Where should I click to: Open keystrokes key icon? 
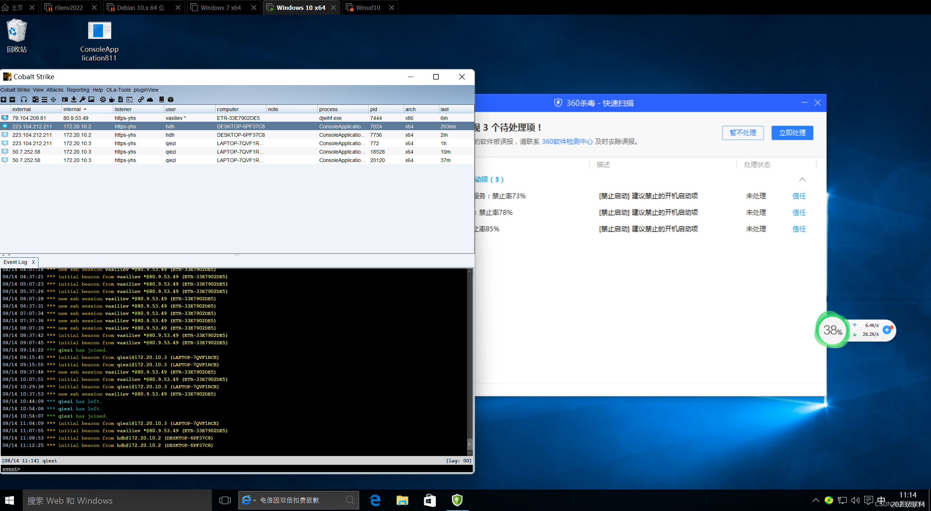pyautogui.click(x=82, y=99)
